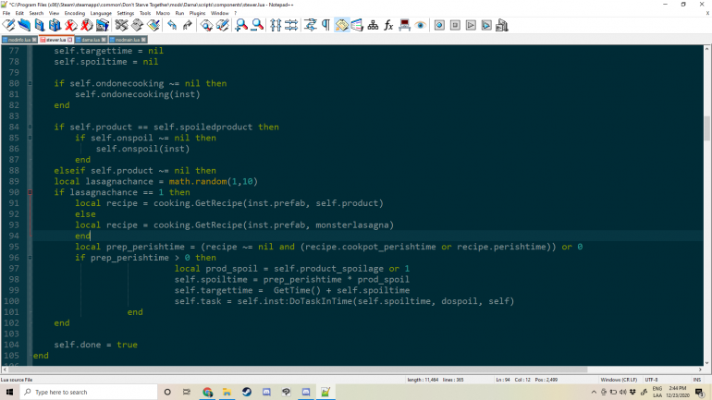Show all characters with pilcrow icon

(x=325, y=25)
